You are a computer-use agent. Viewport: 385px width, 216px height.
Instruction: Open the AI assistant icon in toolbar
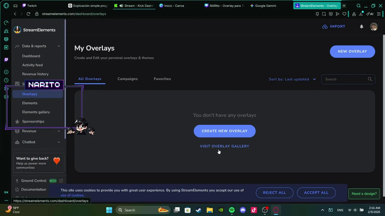[x=370, y=14]
